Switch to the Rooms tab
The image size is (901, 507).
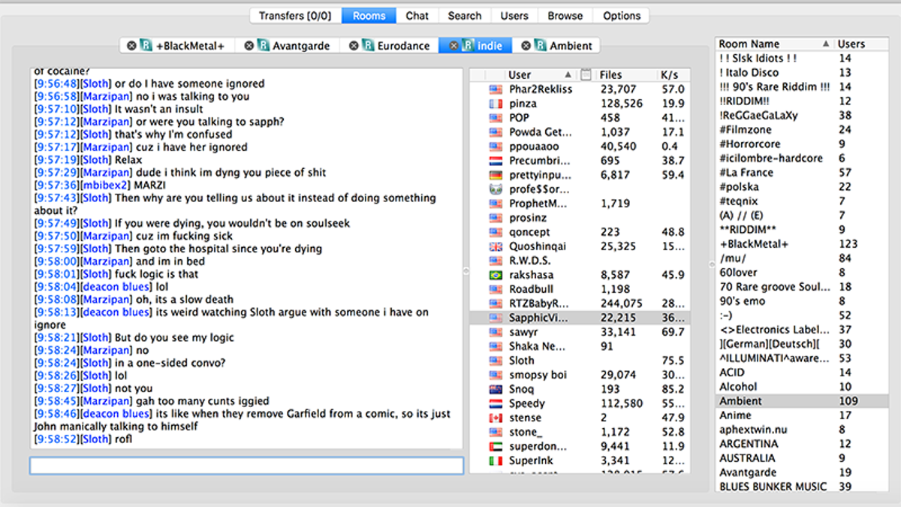(369, 15)
